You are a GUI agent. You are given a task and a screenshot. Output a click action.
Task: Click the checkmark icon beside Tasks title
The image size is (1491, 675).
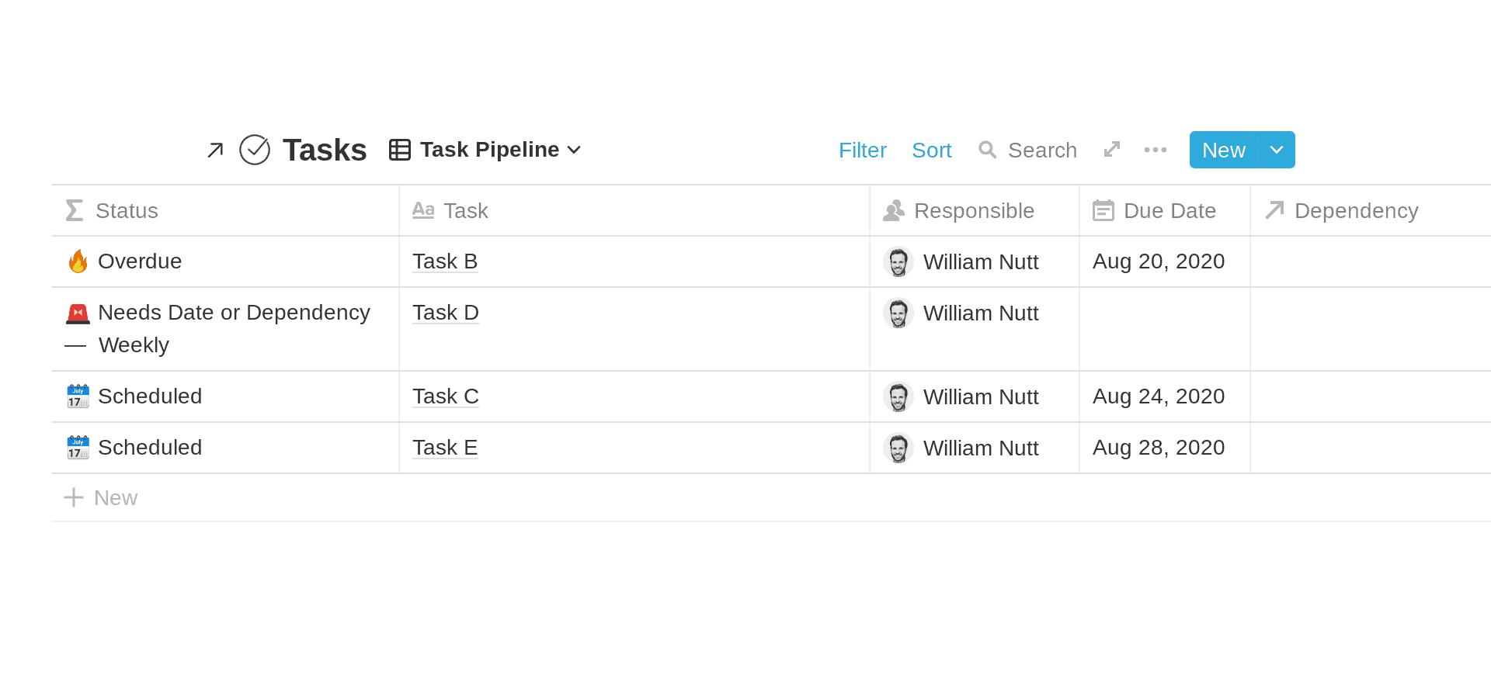coord(255,148)
